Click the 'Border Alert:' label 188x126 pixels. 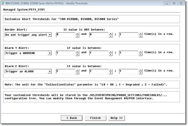16,30
